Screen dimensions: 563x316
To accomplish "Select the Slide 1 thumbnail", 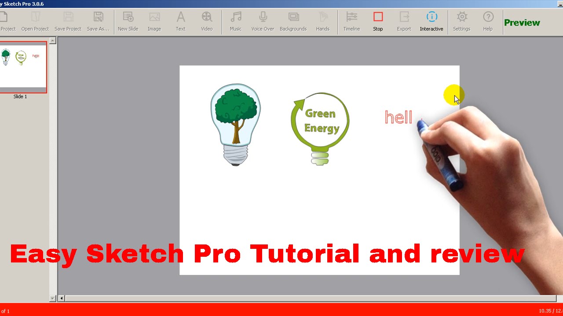I will 23,67.
